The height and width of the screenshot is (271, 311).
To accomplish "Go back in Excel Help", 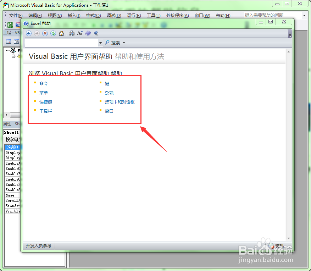I will [x=29, y=33].
